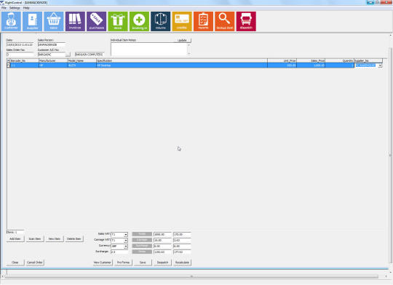Expand the Carriage VAT dropdown
The height and width of the screenshot is (285, 393).
click(126, 241)
